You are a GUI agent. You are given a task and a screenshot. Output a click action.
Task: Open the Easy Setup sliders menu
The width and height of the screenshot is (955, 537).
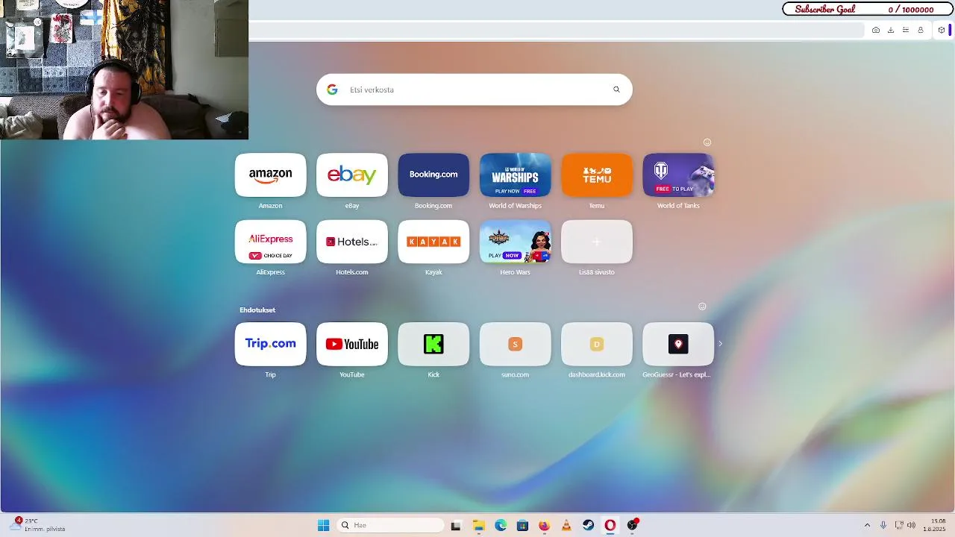(x=906, y=30)
